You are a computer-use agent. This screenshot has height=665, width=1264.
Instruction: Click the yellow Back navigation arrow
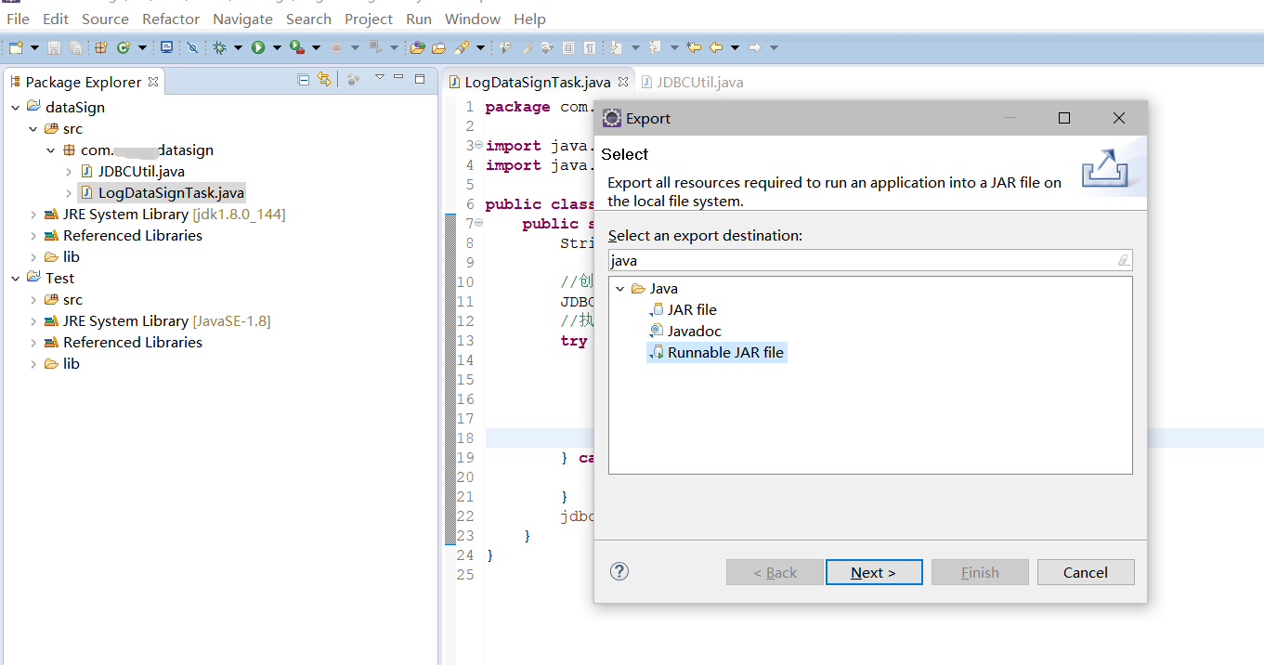(x=716, y=47)
